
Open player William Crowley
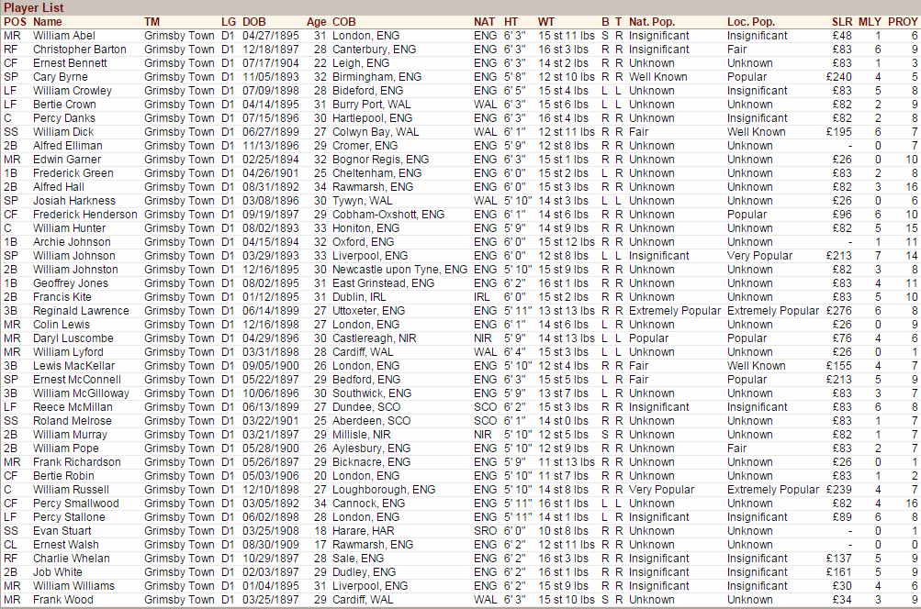(73, 91)
